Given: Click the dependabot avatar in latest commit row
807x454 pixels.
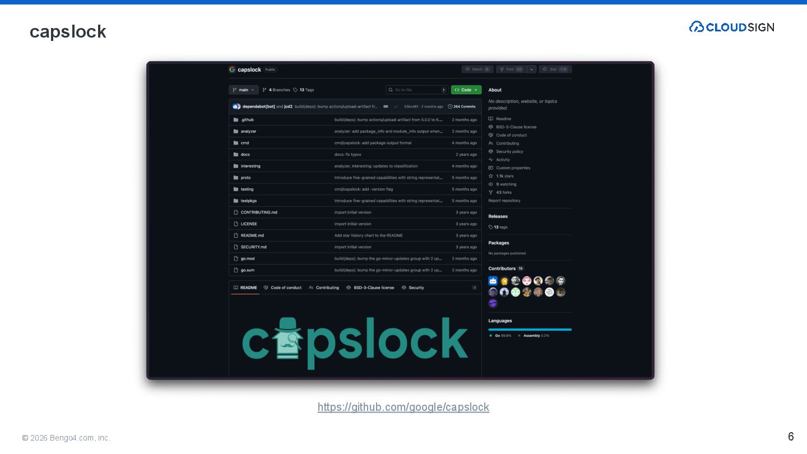Looking at the screenshot, I should pos(236,106).
